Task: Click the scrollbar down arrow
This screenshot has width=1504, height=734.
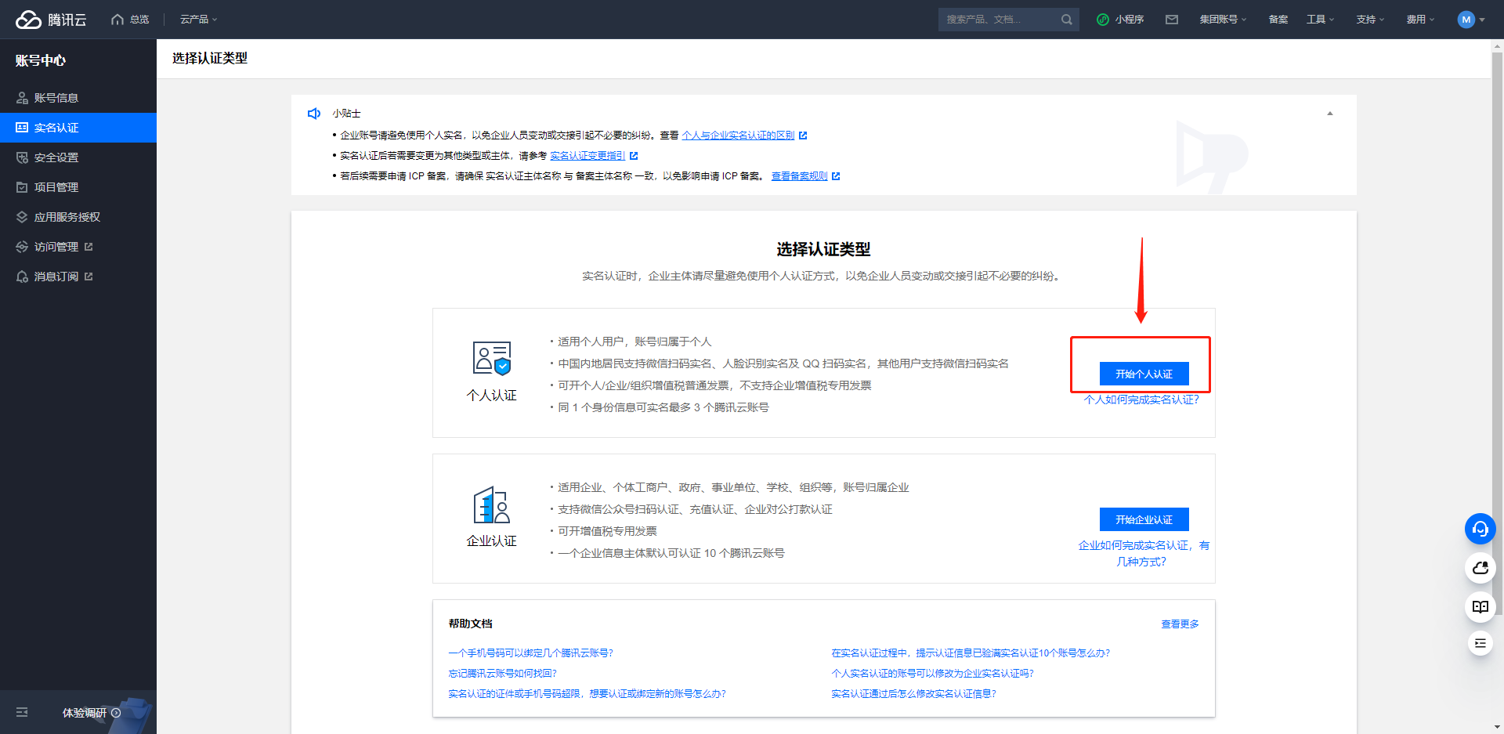Action: (1497, 728)
